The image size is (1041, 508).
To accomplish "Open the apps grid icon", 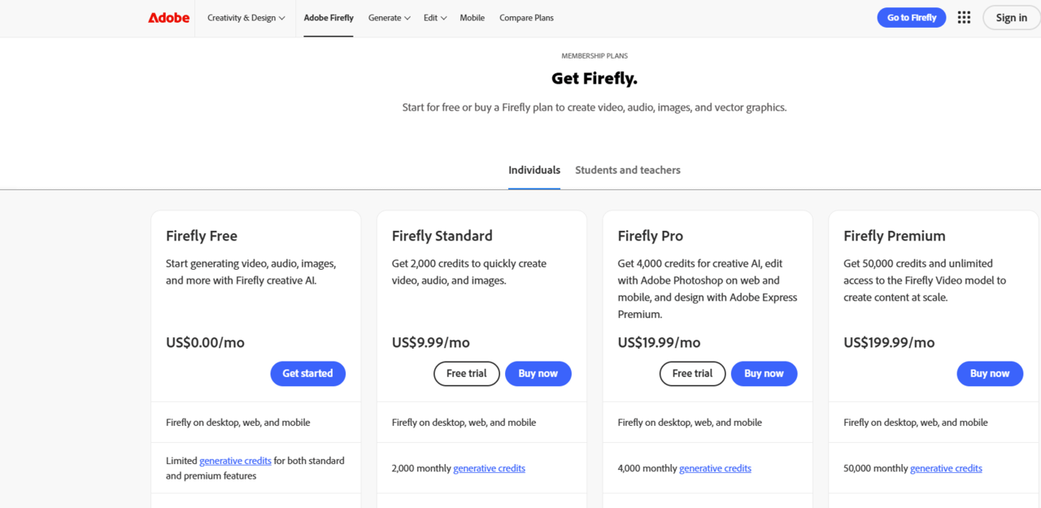I will pos(964,18).
